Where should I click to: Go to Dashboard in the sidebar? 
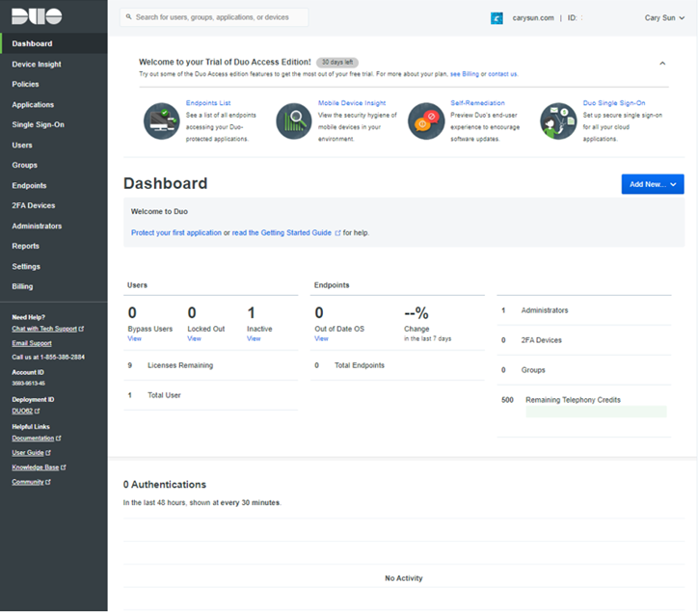[53, 43]
